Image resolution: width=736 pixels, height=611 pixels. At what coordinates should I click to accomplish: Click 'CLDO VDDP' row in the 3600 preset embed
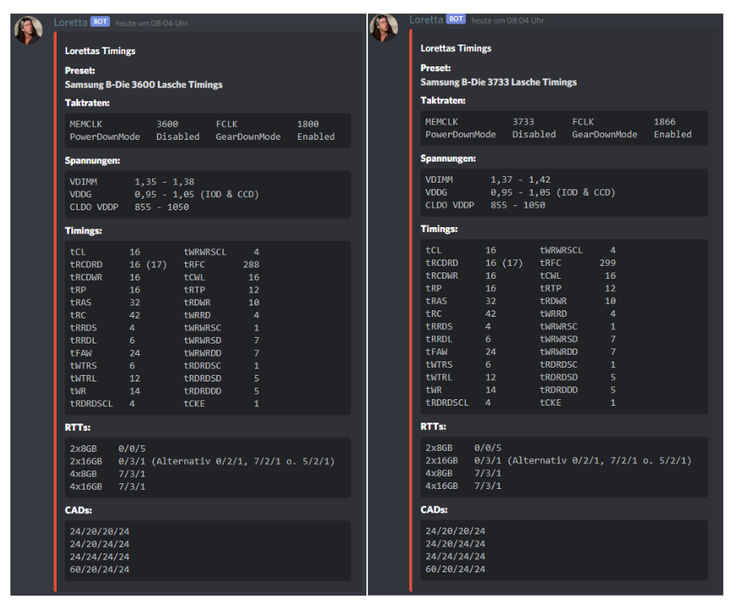point(129,207)
